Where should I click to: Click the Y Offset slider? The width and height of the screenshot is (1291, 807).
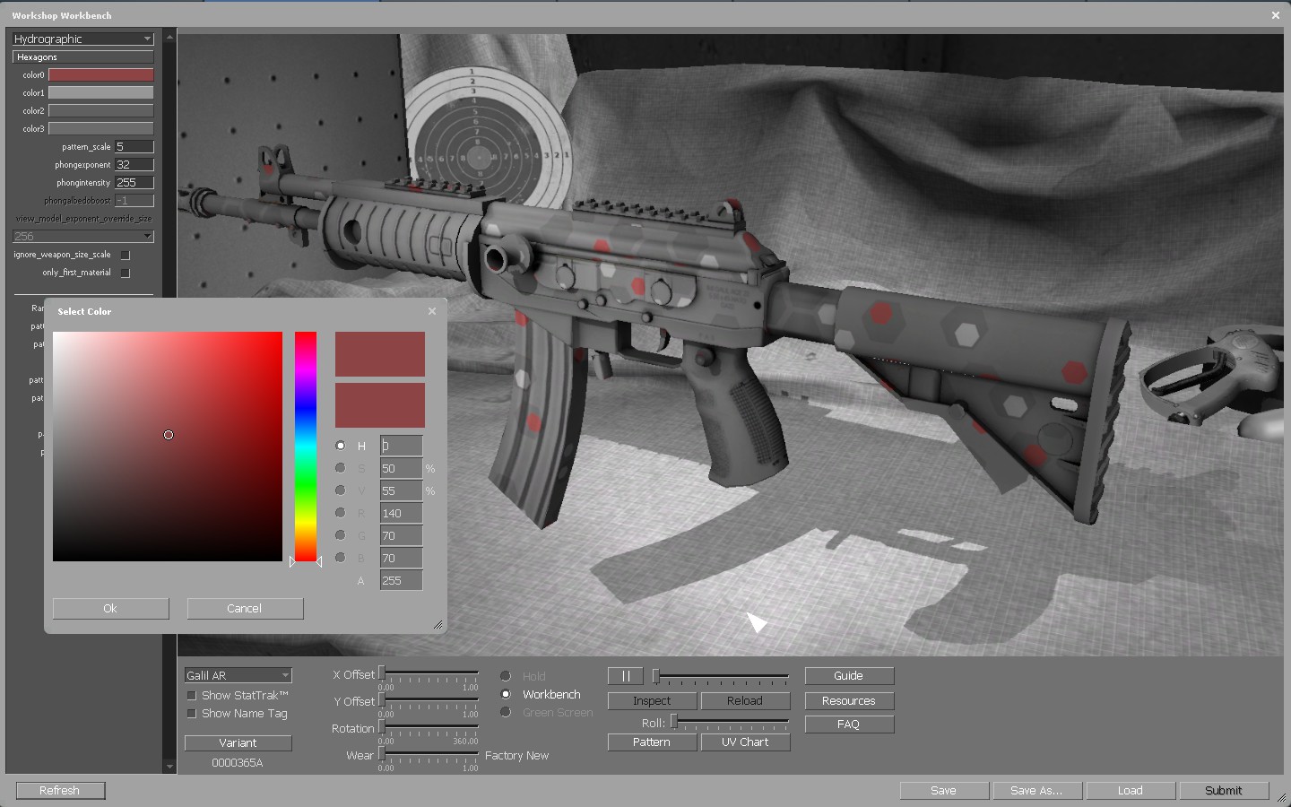[429, 700]
